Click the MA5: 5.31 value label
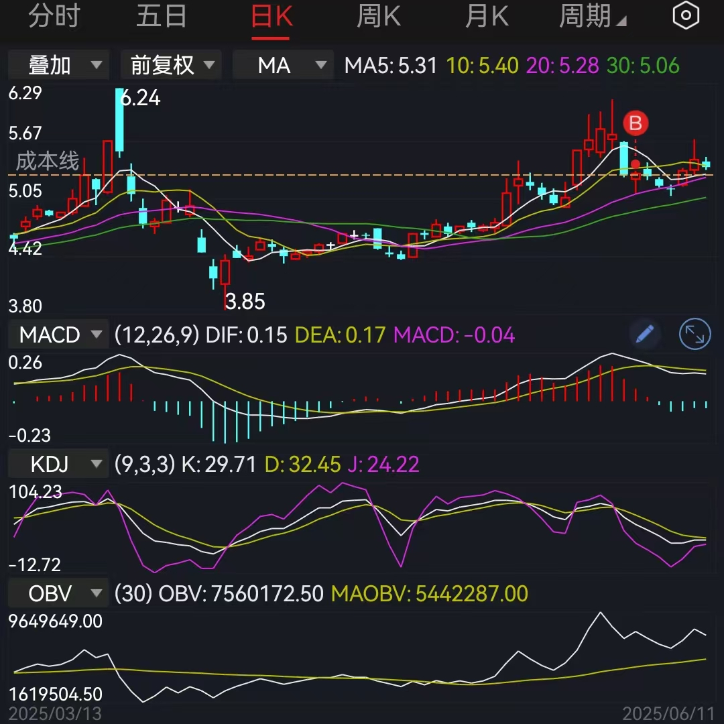 [392, 65]
